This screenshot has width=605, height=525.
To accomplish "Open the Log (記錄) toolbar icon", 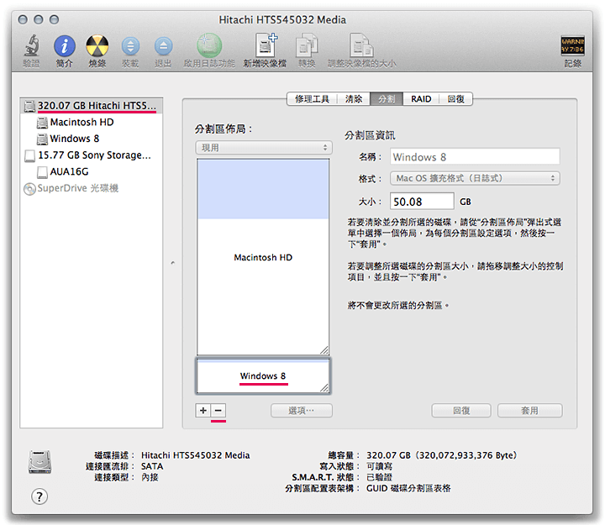I will click(572, 46).
